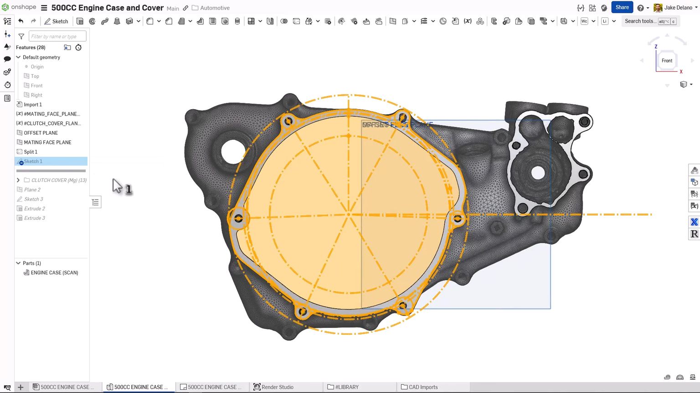
Task: Toggle the feature filter funnel icon
Action: (21, 36)
